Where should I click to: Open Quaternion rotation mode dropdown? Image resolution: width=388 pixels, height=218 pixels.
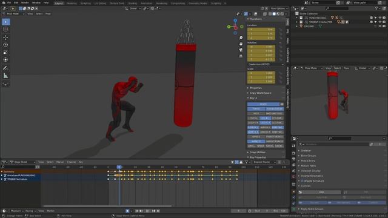click(x=266, y=64)
